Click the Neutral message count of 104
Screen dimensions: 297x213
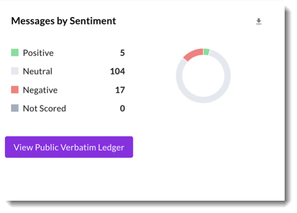tap(117, 71)
